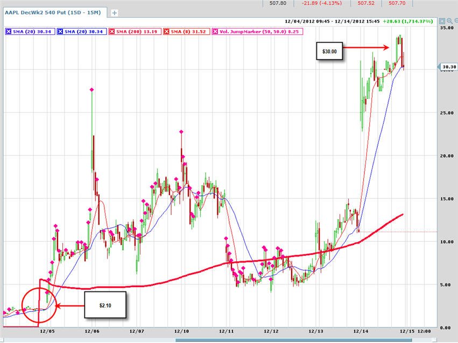Click the zoom in magnifier icon
The width and height of the screenshot is (458, 343).
[x=449, y=21]
